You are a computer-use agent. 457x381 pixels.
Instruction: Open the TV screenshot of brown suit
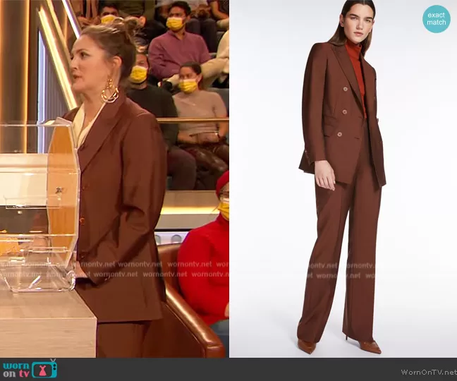click(x=114, y=179)
